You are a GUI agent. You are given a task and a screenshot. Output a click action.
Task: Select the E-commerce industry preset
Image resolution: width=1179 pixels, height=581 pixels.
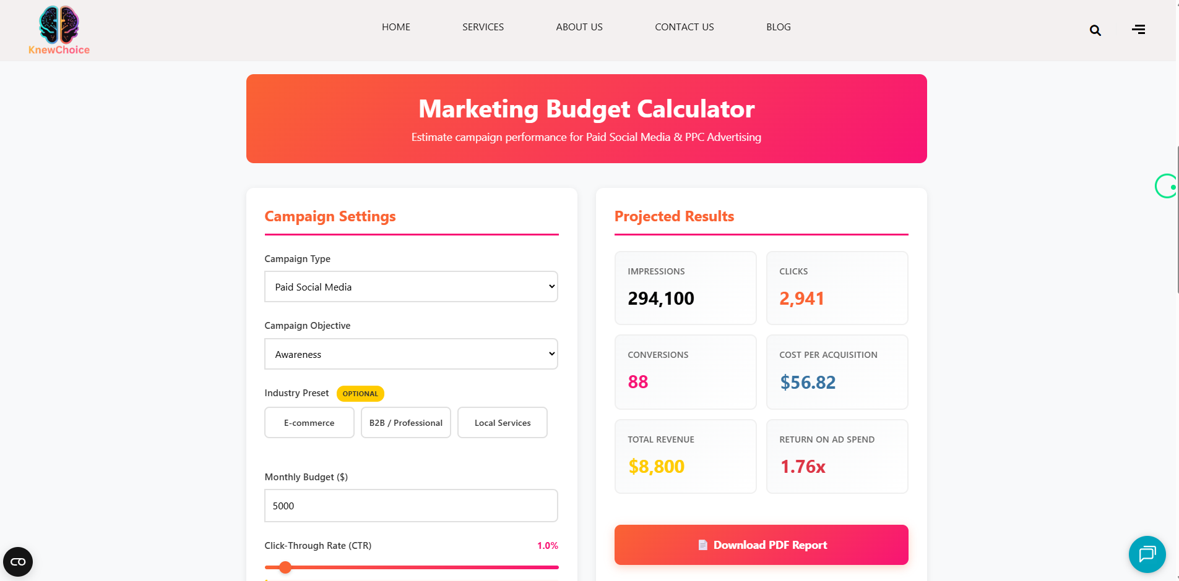(309, 423)
